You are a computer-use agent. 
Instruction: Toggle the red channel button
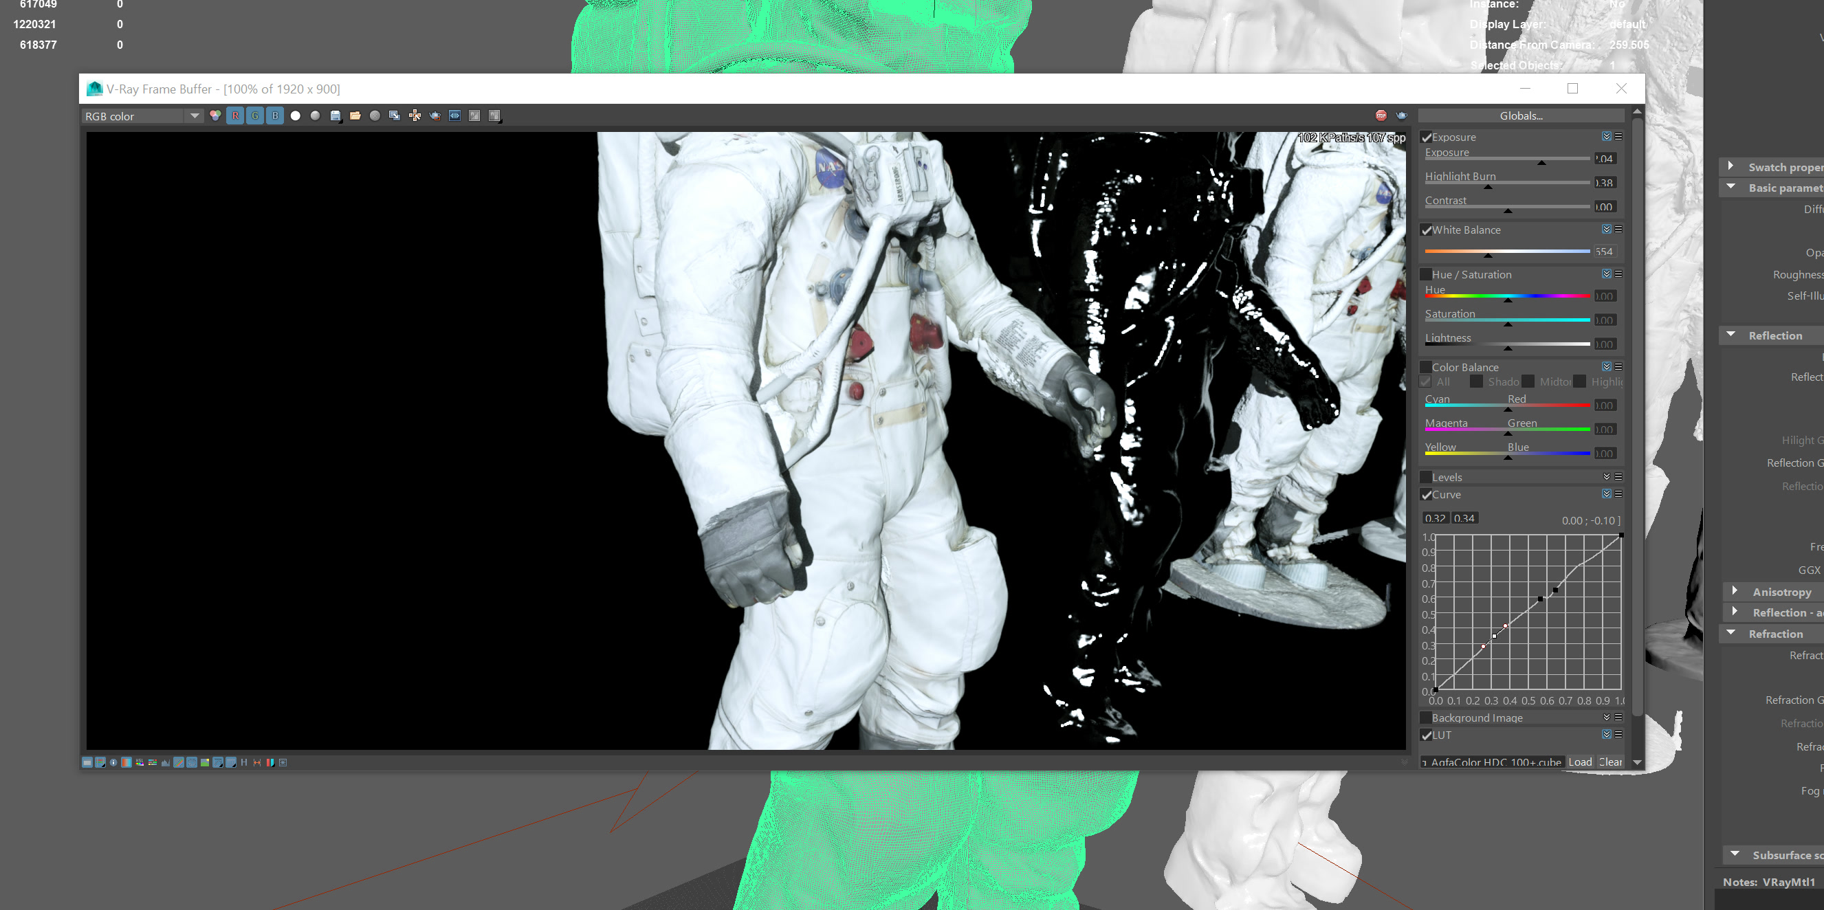(235, 115)
